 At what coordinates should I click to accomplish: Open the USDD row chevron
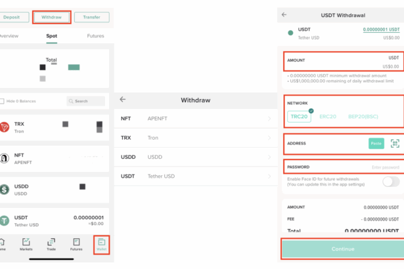coord(269,157)
